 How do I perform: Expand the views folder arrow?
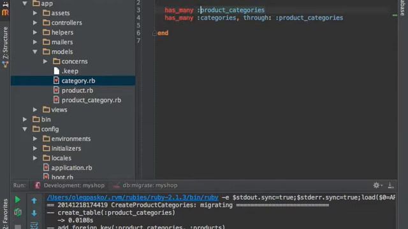point(35,109)
